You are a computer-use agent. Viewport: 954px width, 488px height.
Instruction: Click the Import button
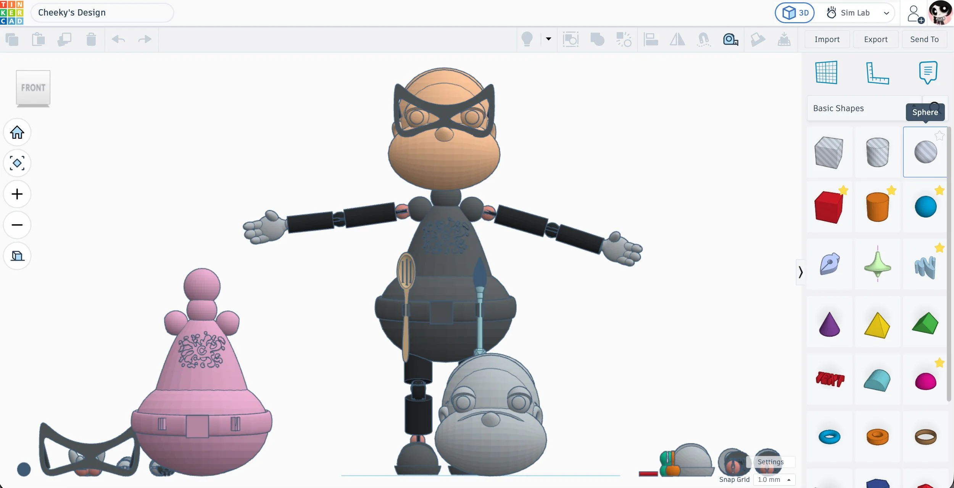click(x=827, y=39)
